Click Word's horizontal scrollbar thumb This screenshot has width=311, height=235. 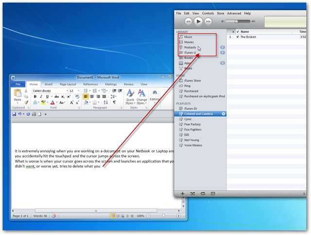96,211
